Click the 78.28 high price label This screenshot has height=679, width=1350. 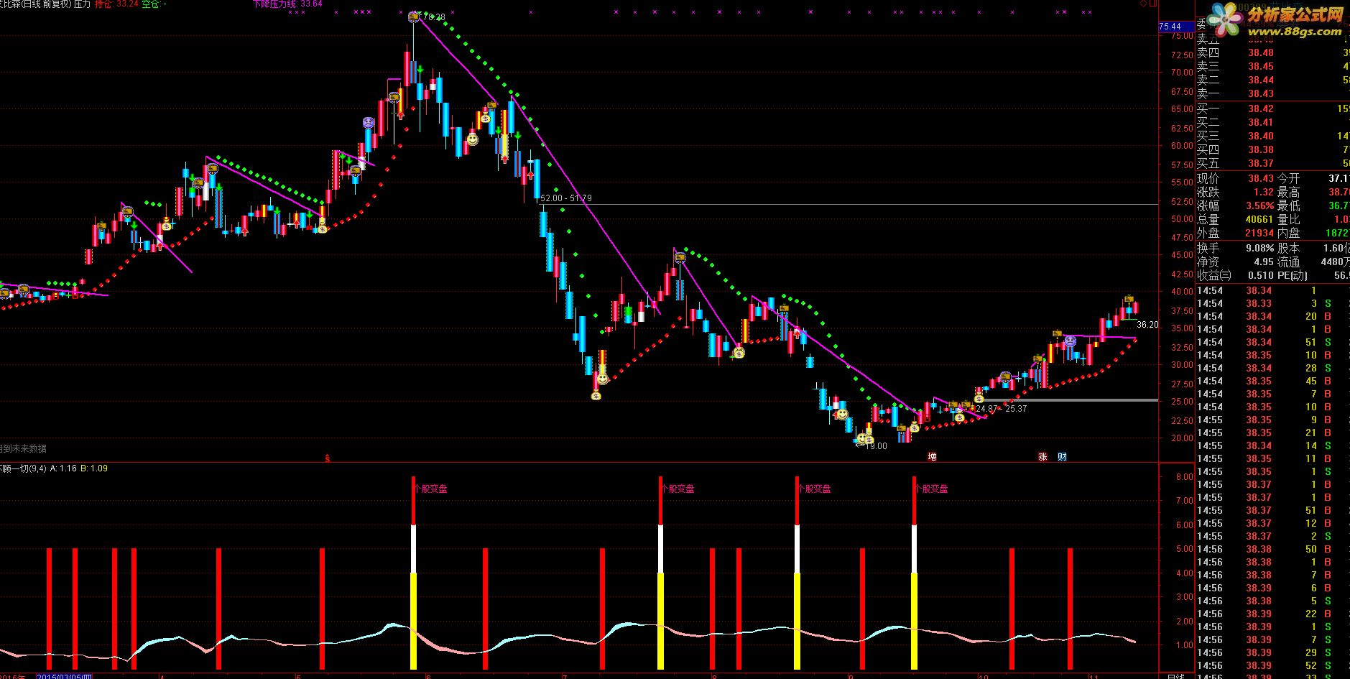[433, 17]
